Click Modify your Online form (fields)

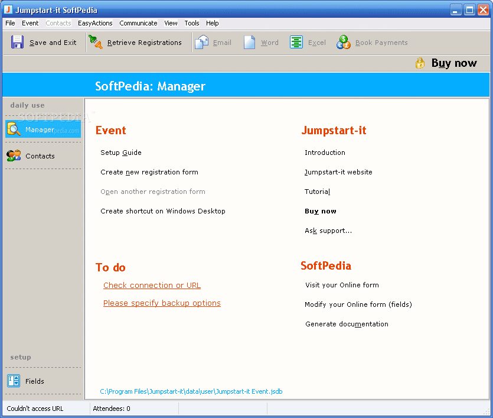358,304
